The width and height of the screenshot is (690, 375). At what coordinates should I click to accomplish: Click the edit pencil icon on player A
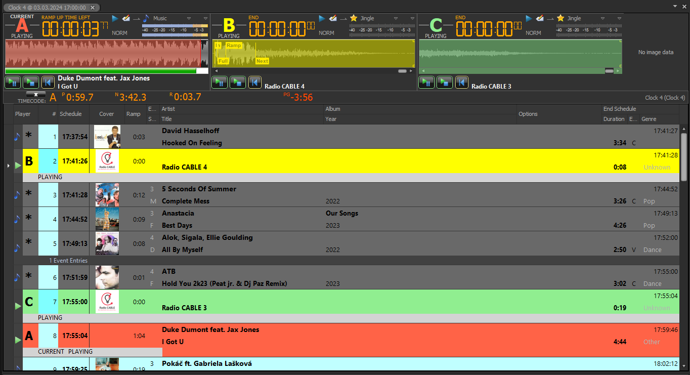click(126, 18)
